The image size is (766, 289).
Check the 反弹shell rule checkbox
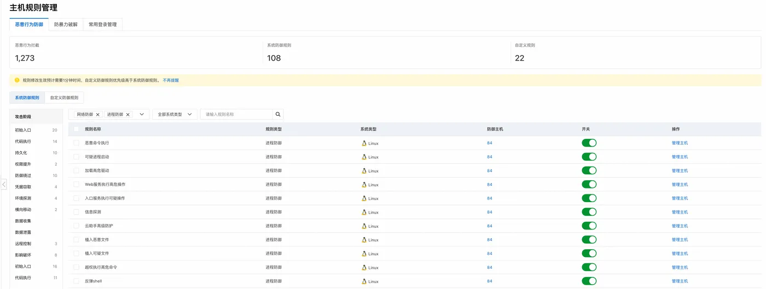click(76, 281)
